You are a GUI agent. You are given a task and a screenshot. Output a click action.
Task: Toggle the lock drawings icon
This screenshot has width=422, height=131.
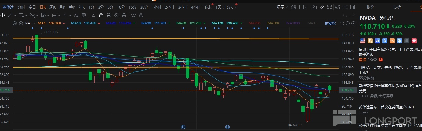[108, 15]
